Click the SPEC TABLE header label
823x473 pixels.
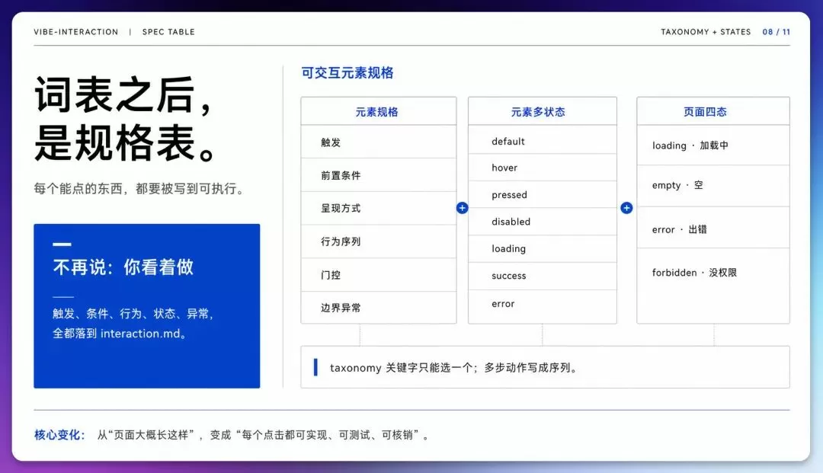pyautogui.click(x=168, y=32)
